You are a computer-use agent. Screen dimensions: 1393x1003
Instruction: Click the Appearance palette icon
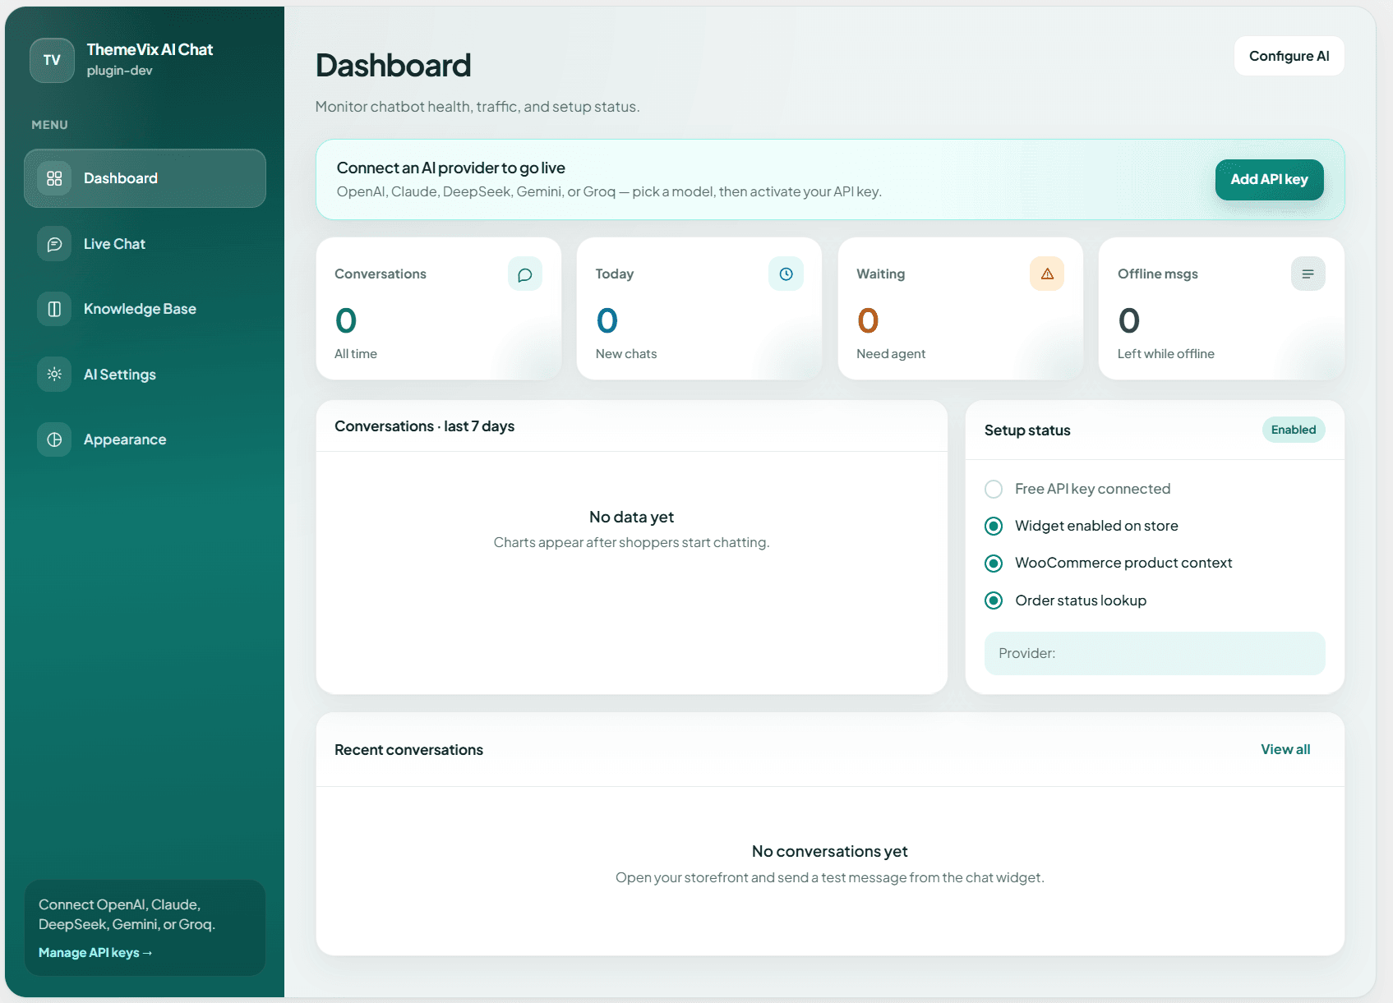click(x=54, y=439)
